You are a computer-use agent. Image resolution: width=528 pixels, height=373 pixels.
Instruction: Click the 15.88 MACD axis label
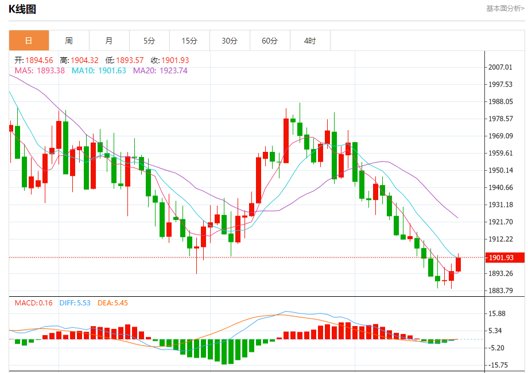click(x=496, y=313)
